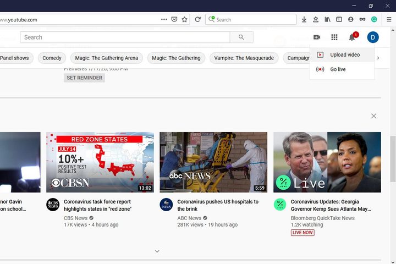Toggle the sidebar view icon

[339, 19]
